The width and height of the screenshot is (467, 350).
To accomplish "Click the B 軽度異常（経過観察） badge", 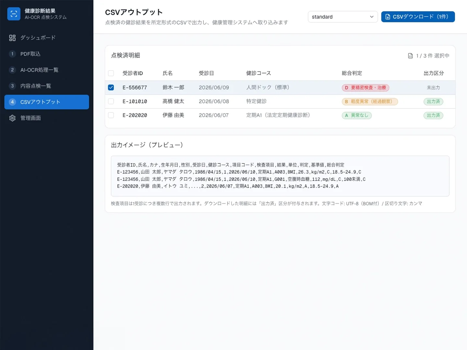I will [x=370, y=101].
